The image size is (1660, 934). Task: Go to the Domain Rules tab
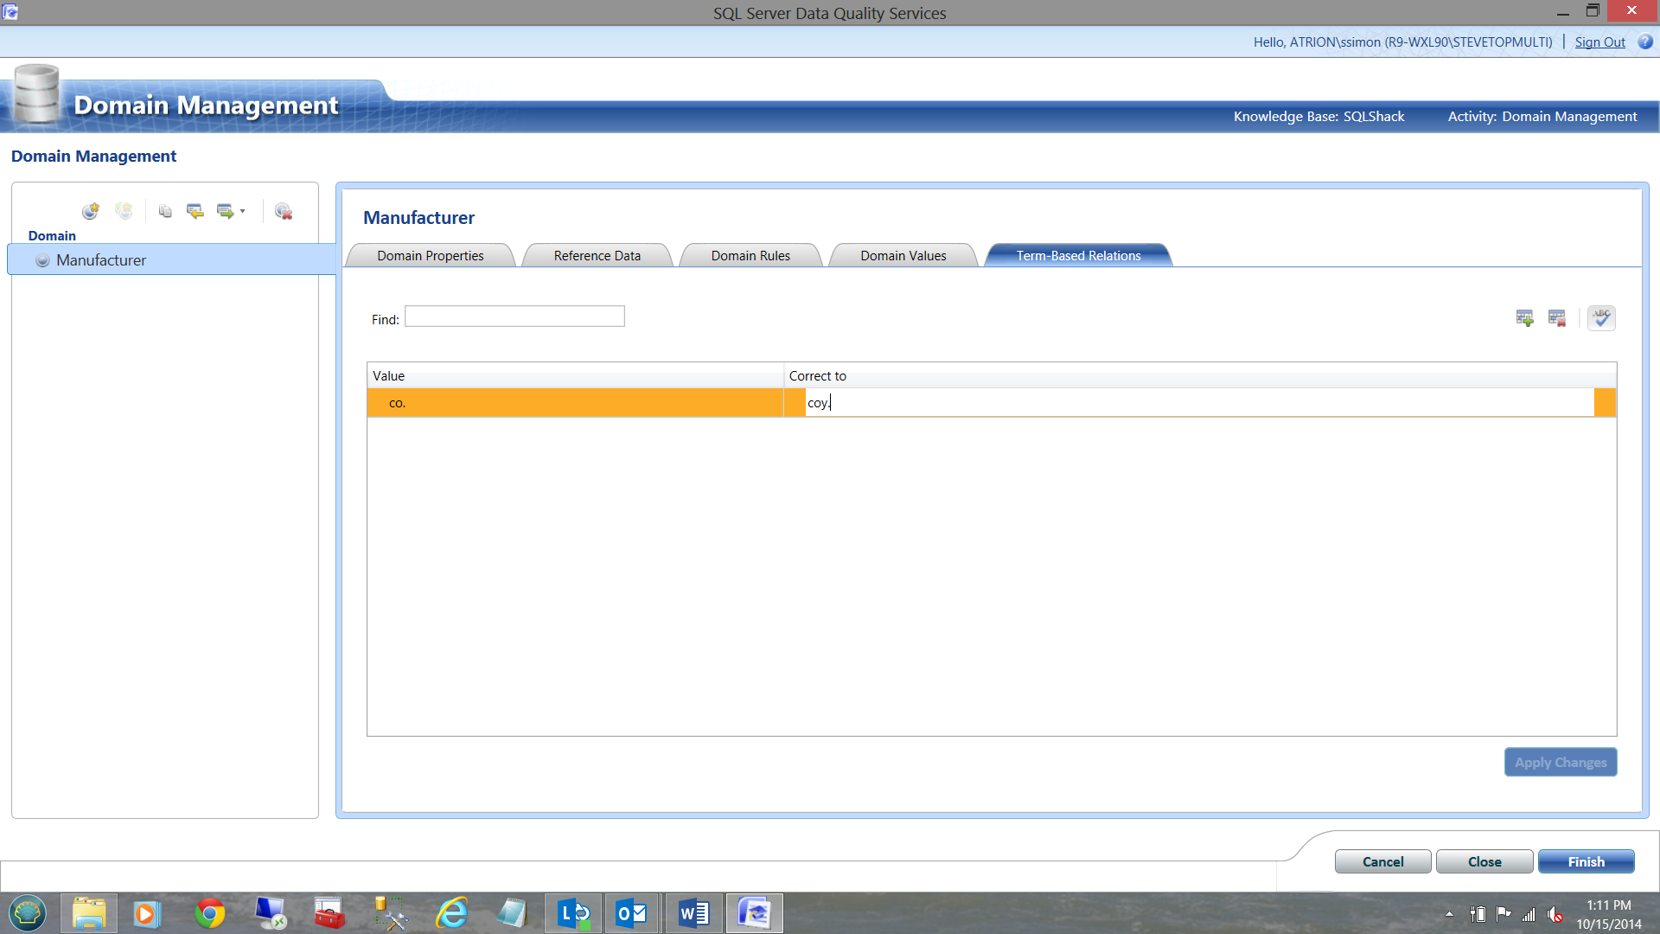coord(750,256)
